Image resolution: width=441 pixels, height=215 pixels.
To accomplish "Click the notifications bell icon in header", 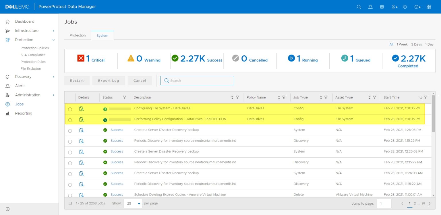I will click(x=370, y=7).
